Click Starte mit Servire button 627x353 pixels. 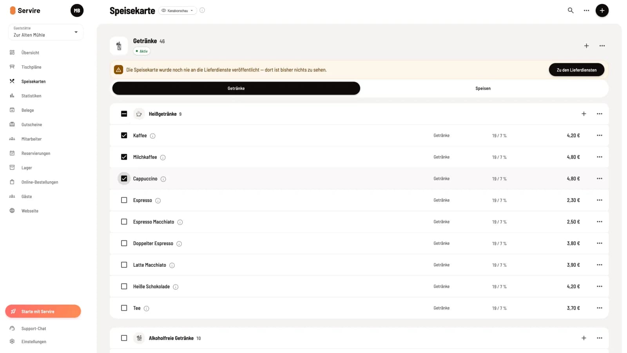pyautogui.click(x=43, y=311)
